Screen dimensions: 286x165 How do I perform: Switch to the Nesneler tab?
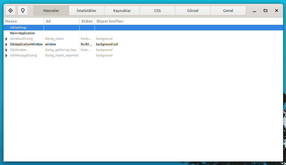click(x=51, y=11)
